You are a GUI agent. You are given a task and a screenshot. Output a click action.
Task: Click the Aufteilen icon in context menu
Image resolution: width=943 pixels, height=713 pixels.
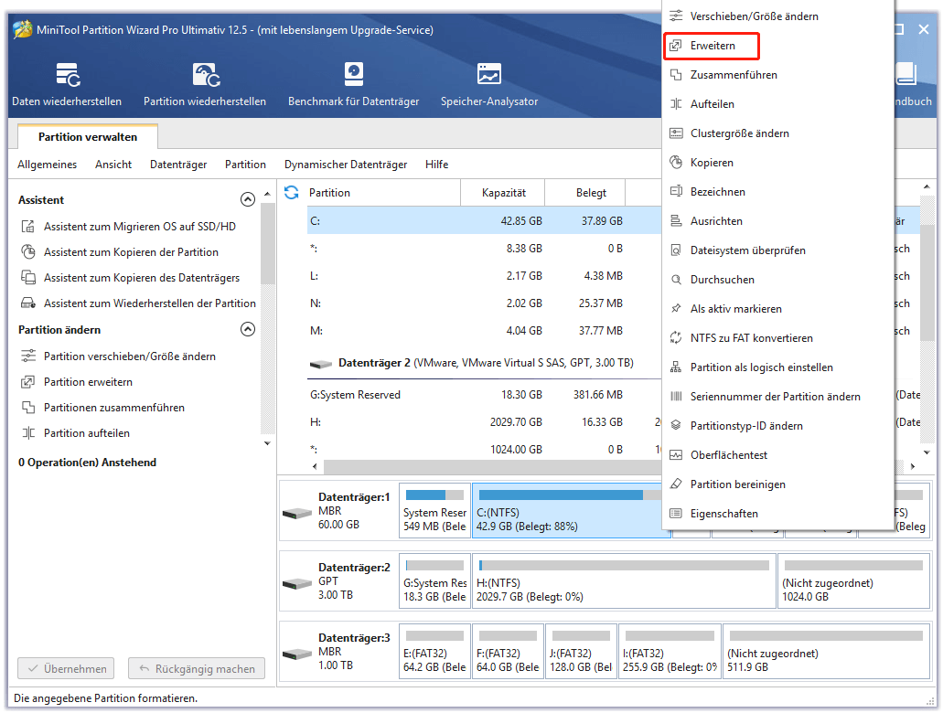coord(676,104)
